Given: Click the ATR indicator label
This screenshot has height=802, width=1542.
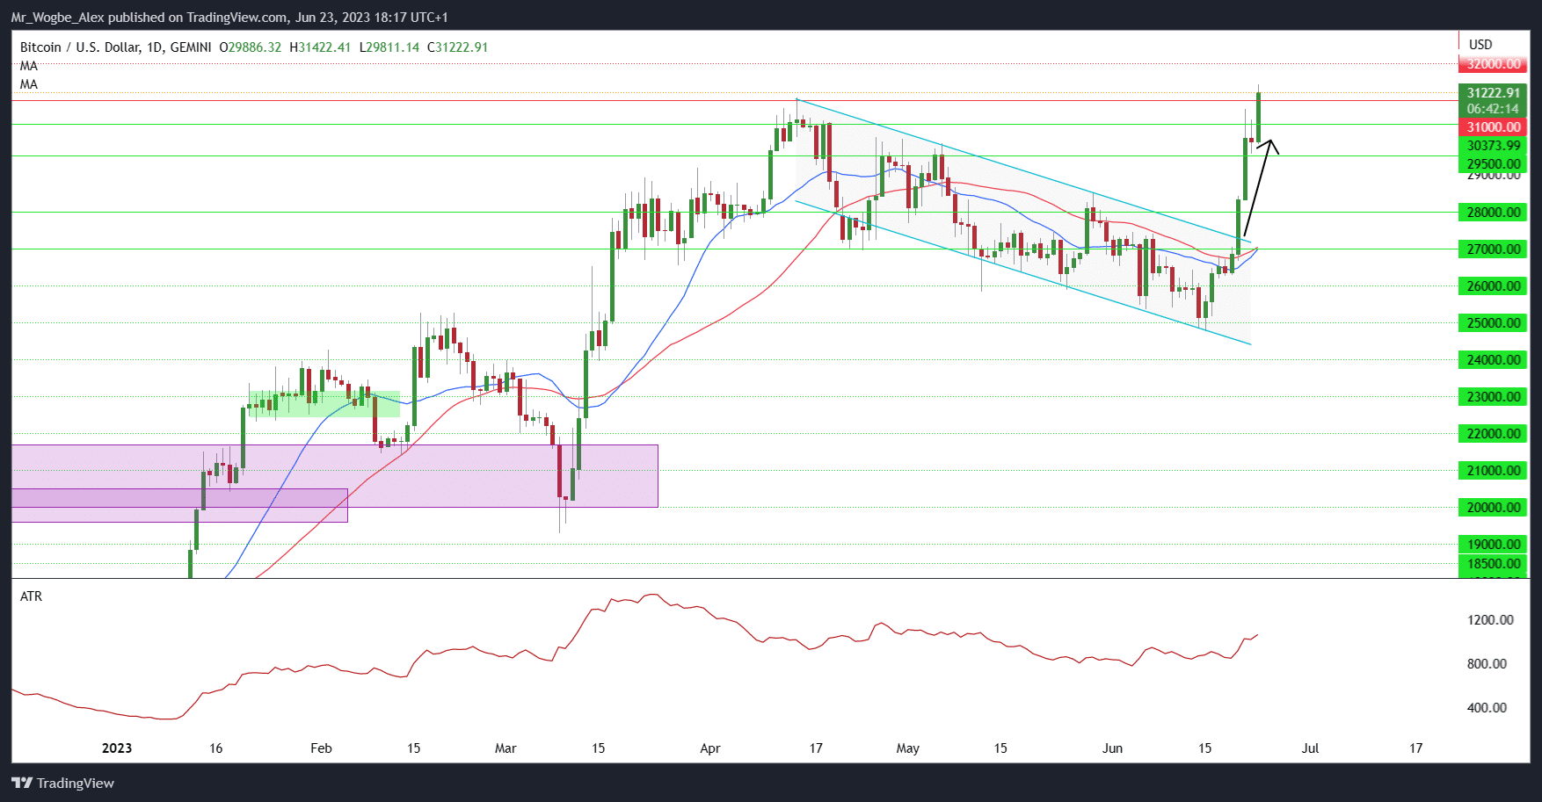Looking at the screenshot, I should 31,596.
